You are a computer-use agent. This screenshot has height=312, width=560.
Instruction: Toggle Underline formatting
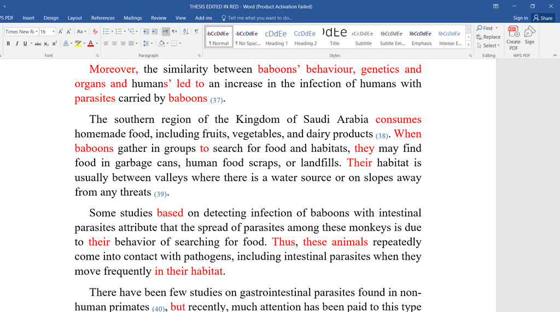click(x=25, y=44)
